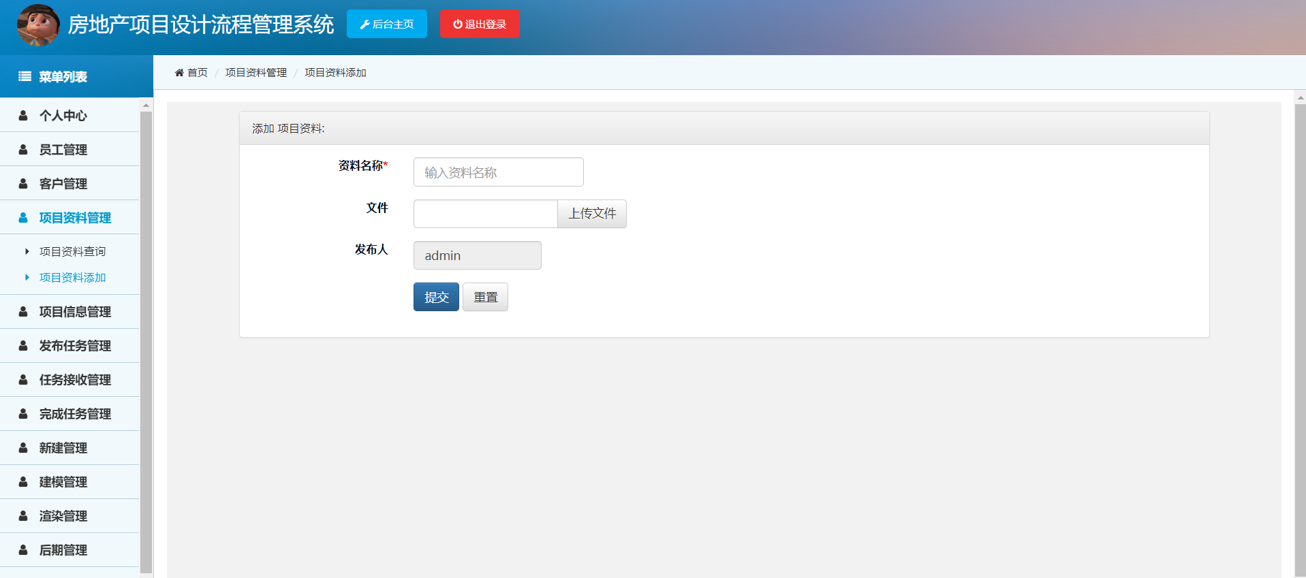Viewport: 1306px width, 578px height.
Task: Click the user icon next to 发布任务管理
Action: (x=23, y=346)
